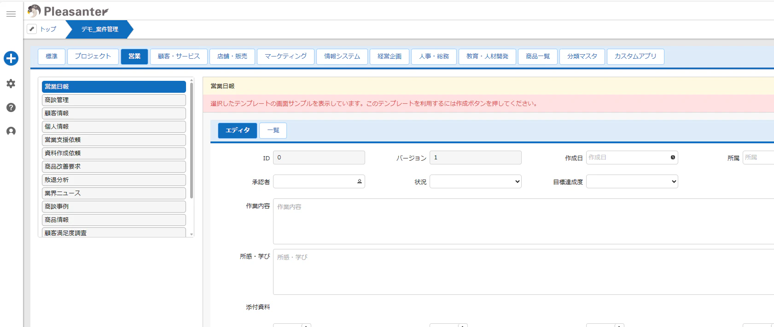Screen dimensions: 774x327
Task: Click the blue plus create icon
Action: click(11, 58)
